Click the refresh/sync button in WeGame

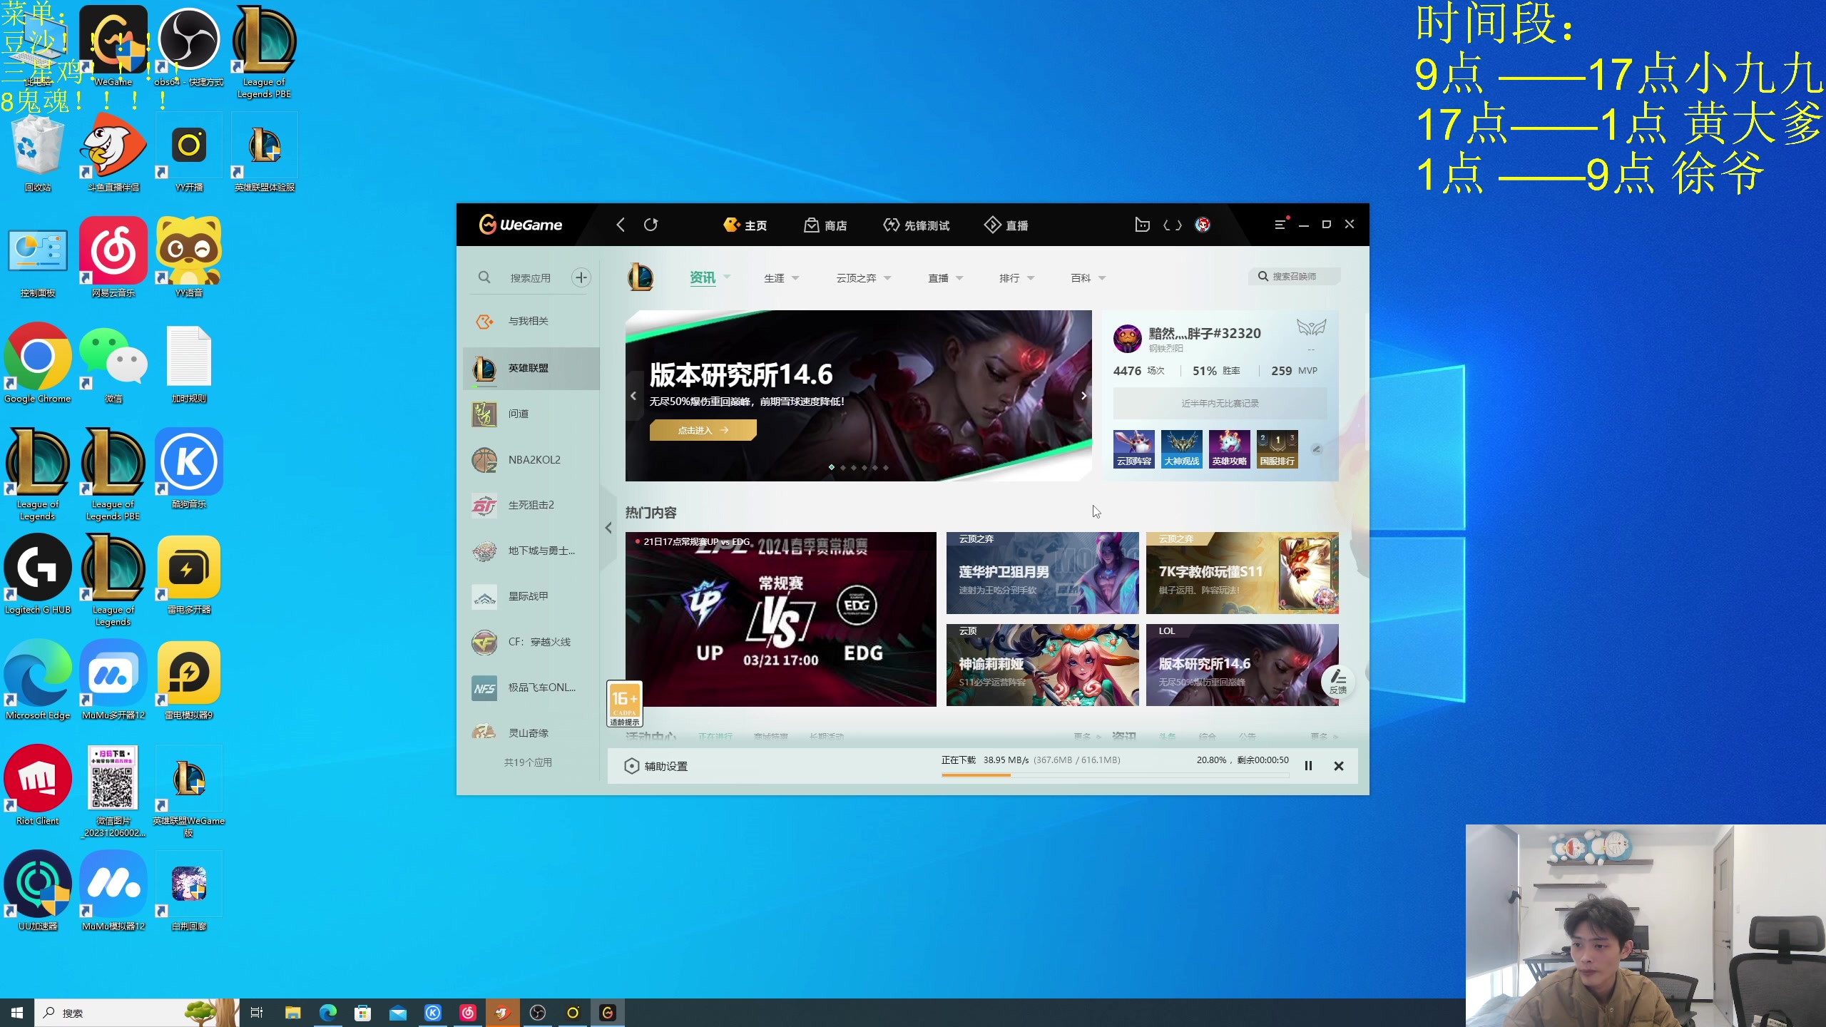(x=651, y=225)
